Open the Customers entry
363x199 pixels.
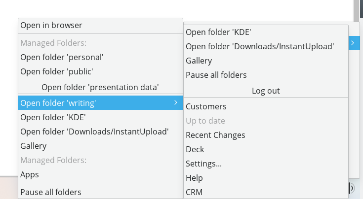[206, 106]
